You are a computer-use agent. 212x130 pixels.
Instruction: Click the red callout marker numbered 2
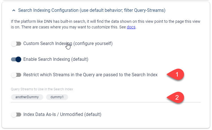(176, 97)
